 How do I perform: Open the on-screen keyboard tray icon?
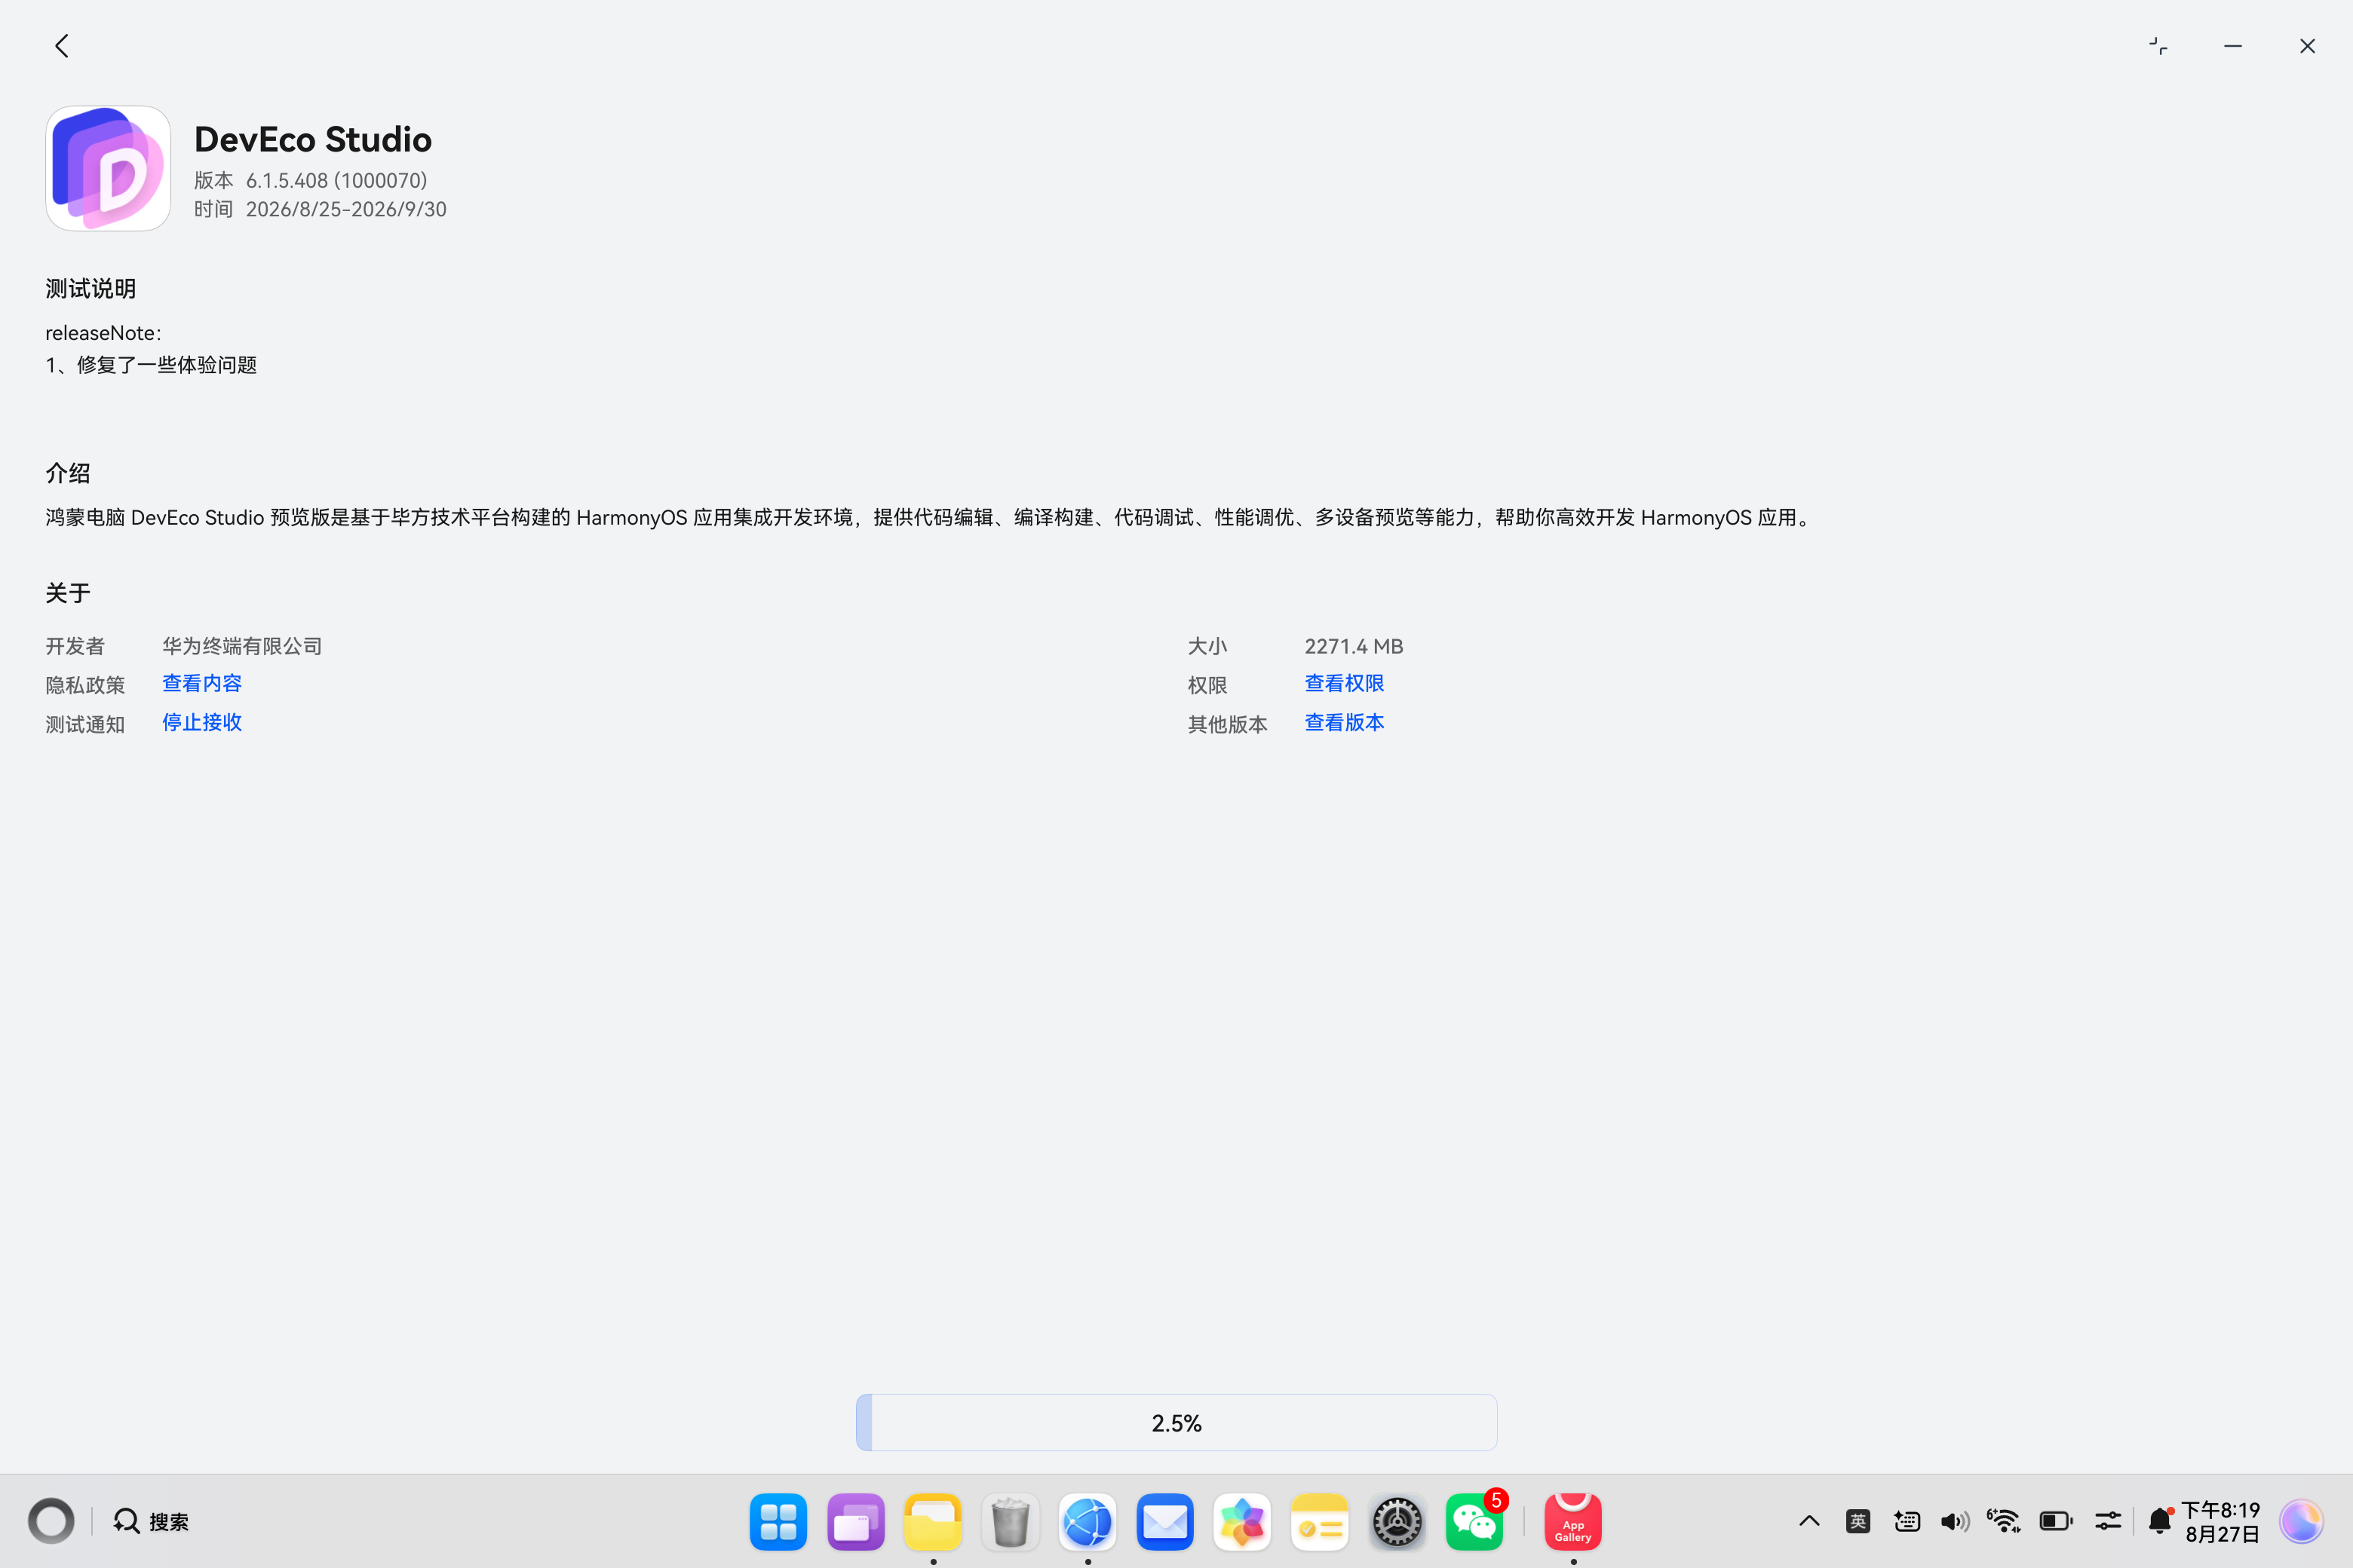tap(1907, 1521)
